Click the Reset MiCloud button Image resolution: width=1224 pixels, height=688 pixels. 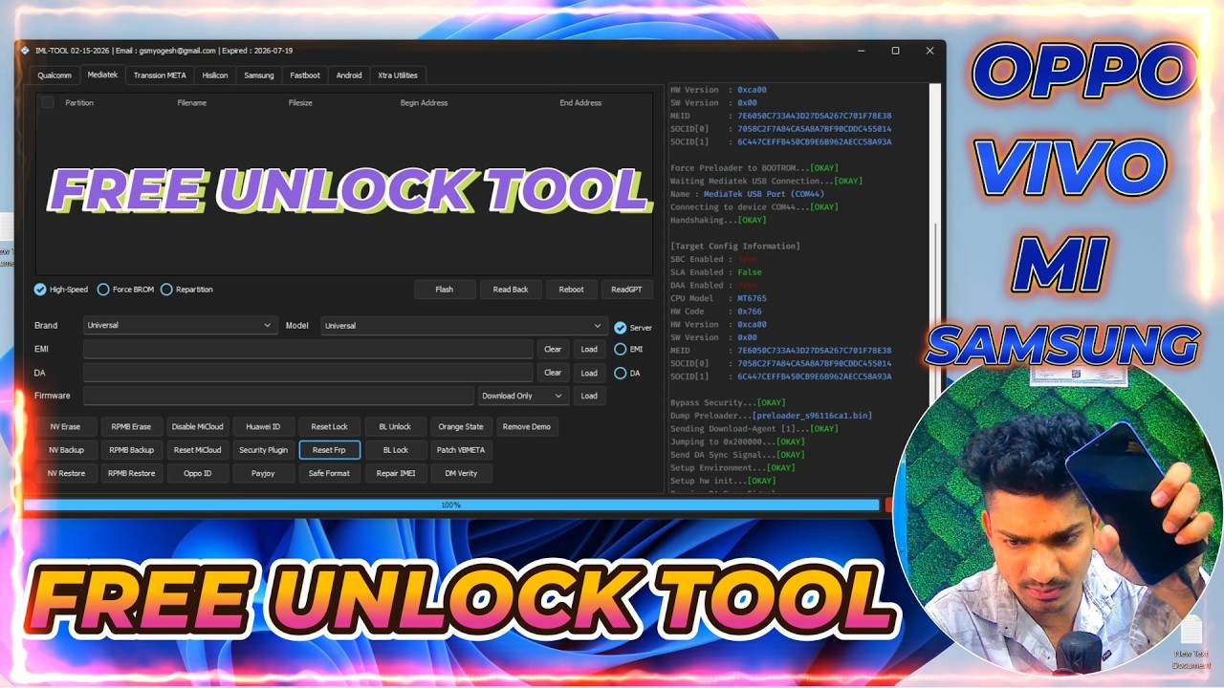(x=197, y=450)
